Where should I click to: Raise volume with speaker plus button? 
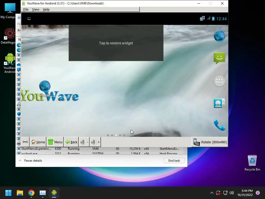tap(95, 142)
